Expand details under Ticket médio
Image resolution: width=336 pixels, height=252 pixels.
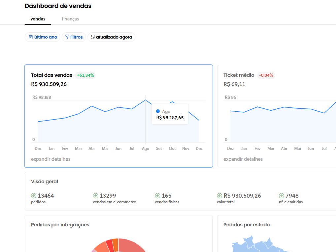click(243, 159)
